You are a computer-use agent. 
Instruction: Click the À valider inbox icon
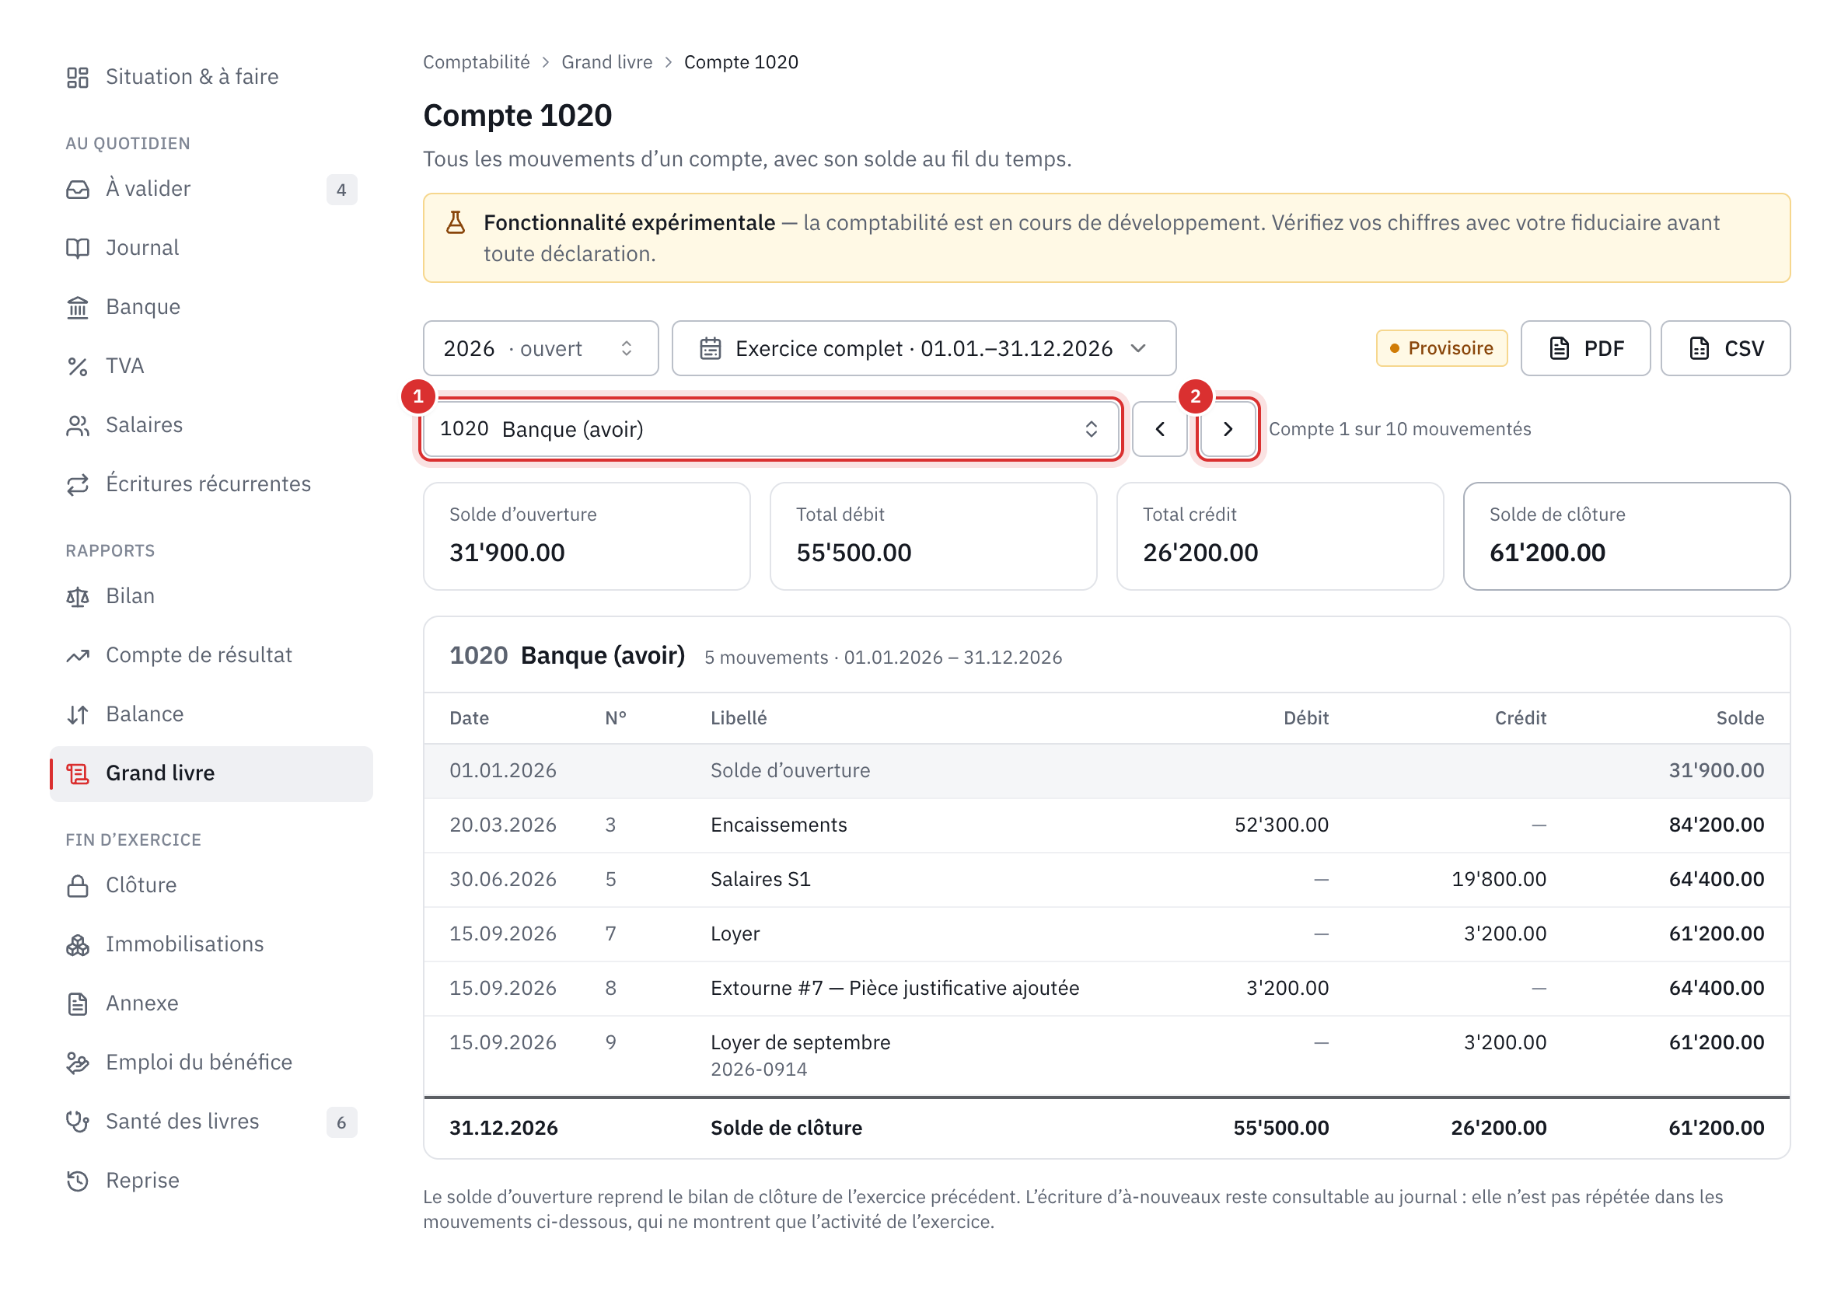[x=78, y=189]
